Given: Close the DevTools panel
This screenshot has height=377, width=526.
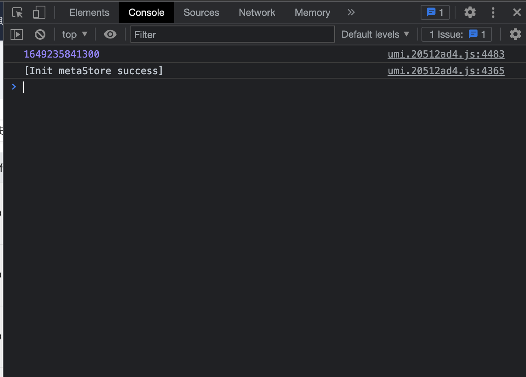Looking at the screenshot, I should coord(517,13).
